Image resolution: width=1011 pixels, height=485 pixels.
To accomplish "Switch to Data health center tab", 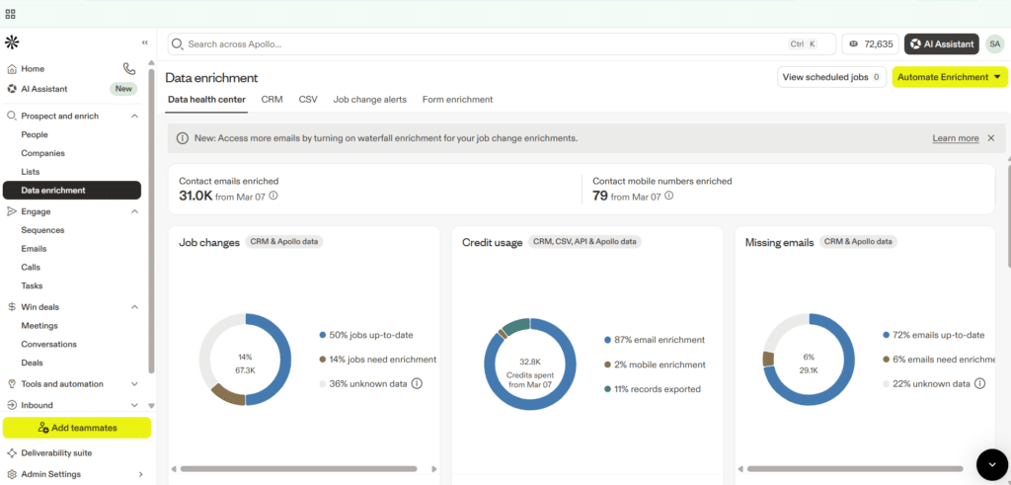I will click(x=206, y=100).
